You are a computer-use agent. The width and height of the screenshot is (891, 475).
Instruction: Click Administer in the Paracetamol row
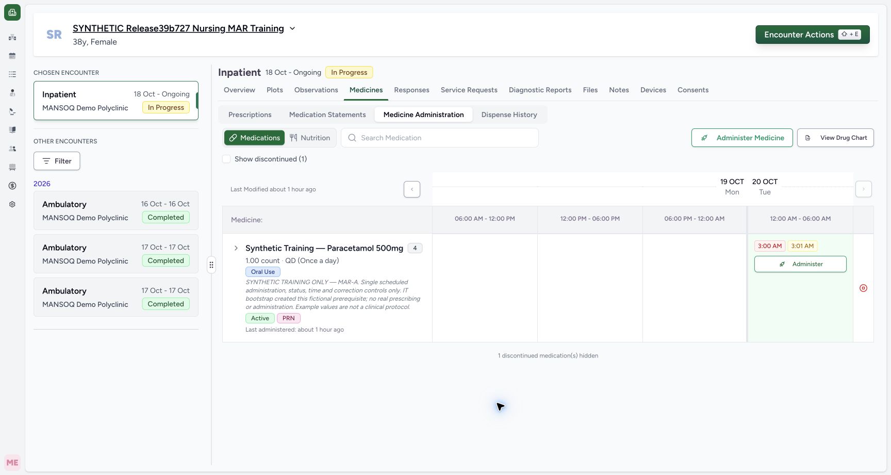800,264
